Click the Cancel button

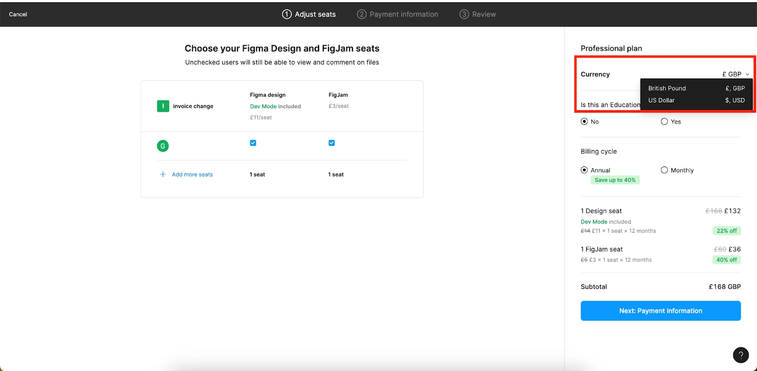(18, 14)
